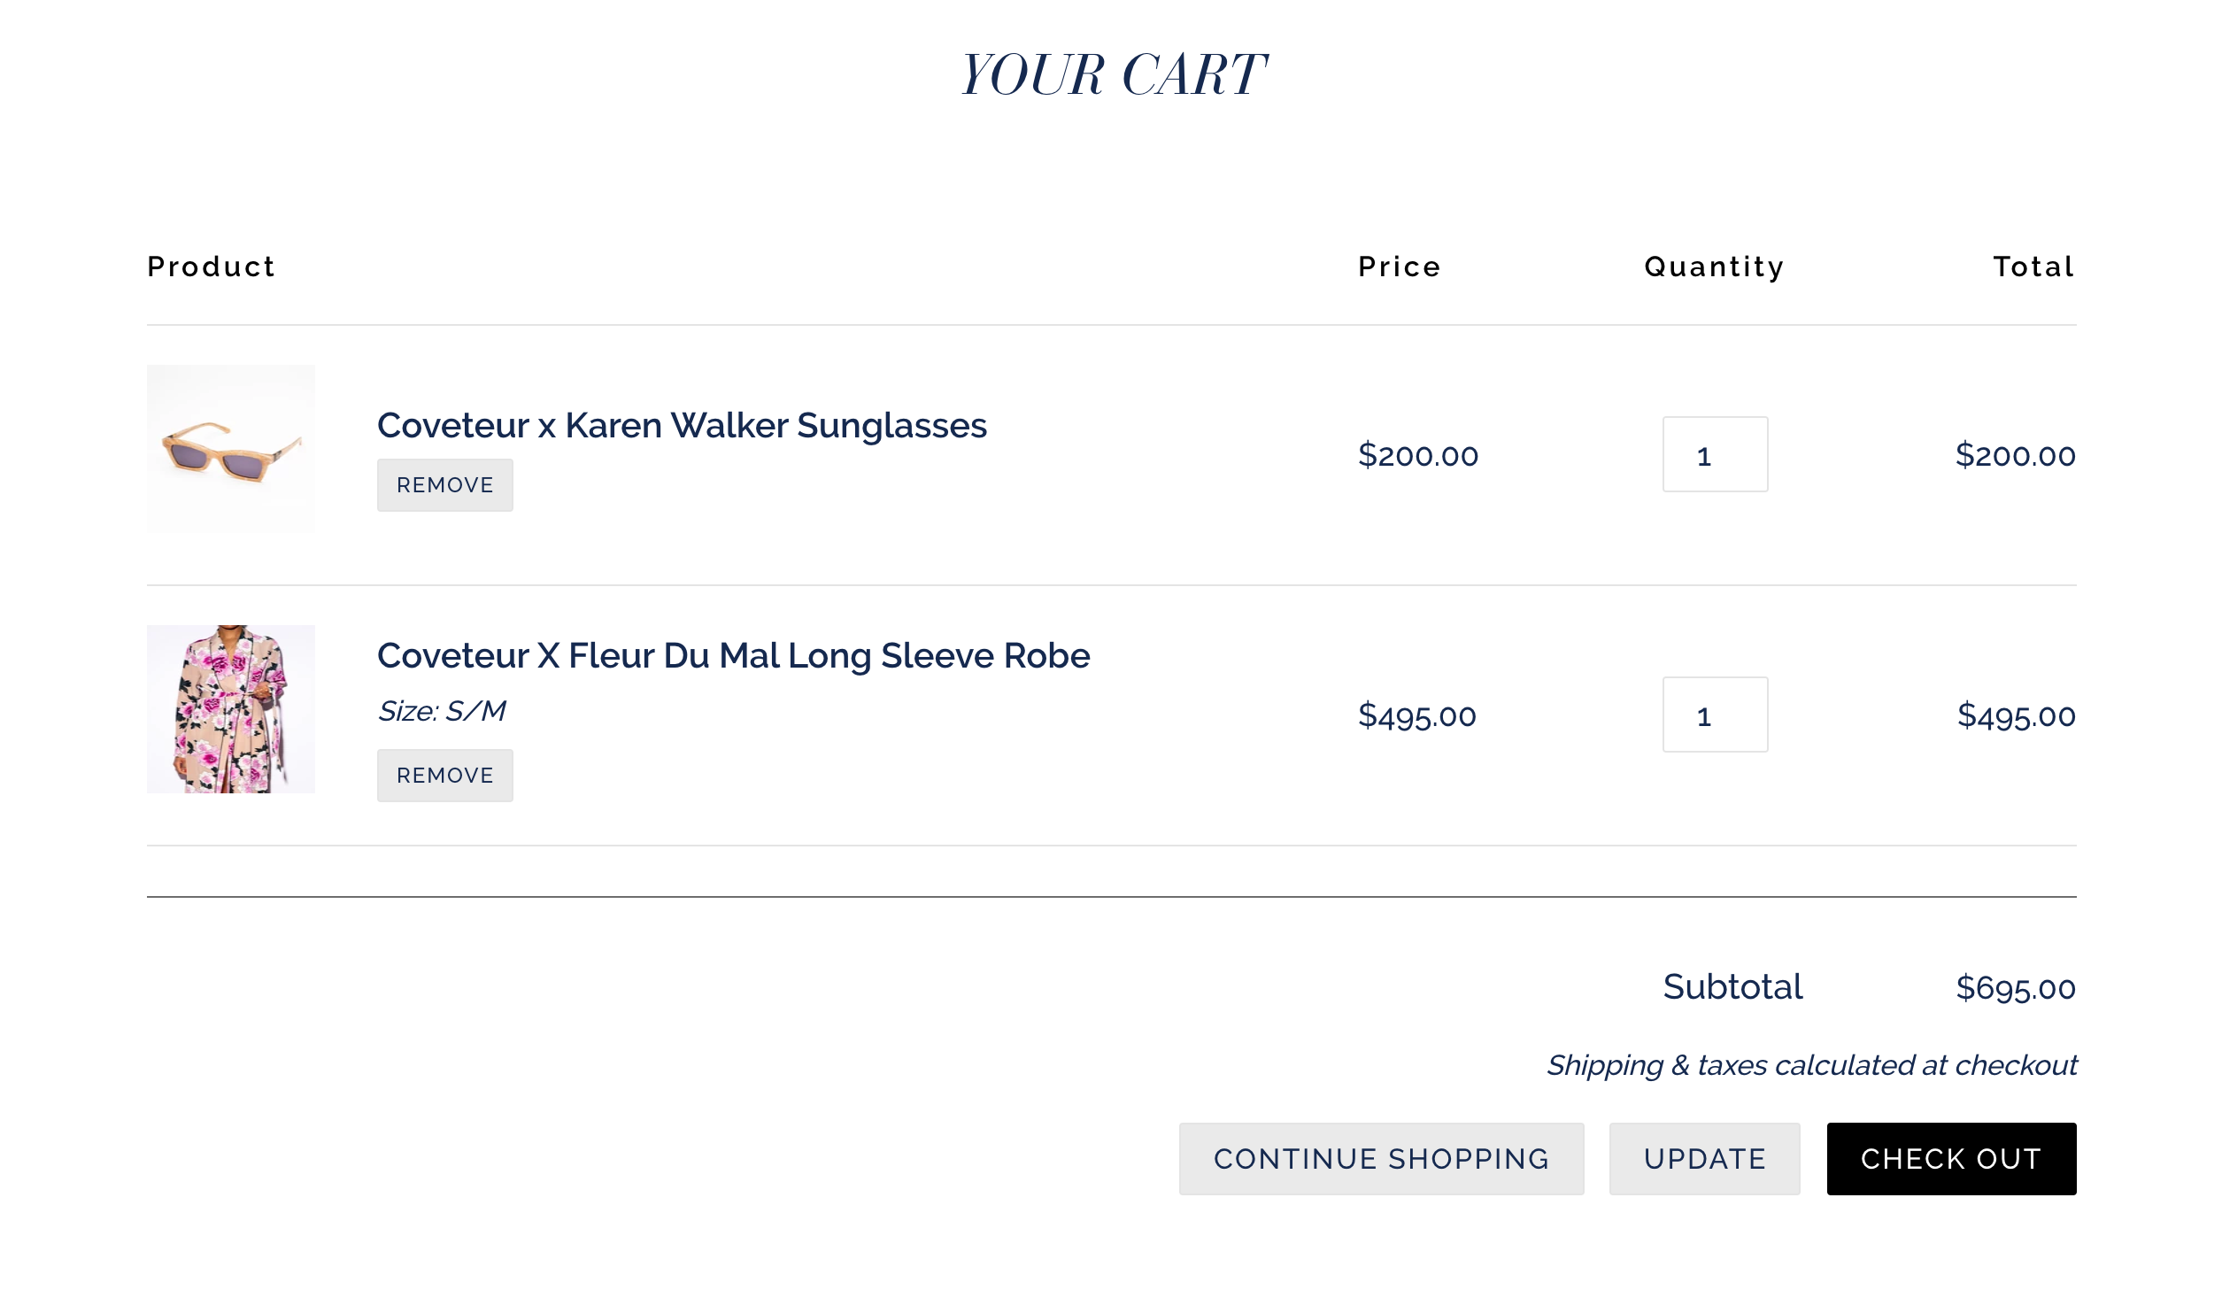
Task: Click the Total column header
Action: [2034, 267]
